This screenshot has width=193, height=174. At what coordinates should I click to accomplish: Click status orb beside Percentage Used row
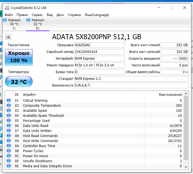click(9, 121)
